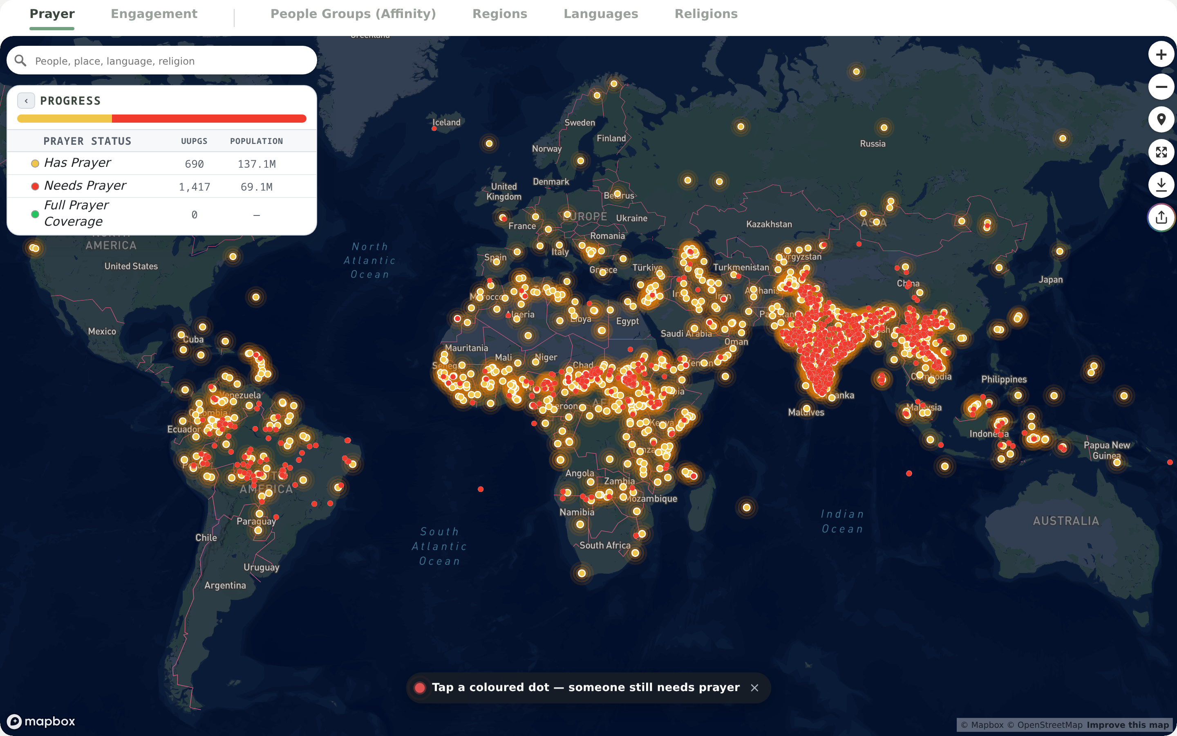
Task: Click the location pin map button
Action: (1161, 120)
